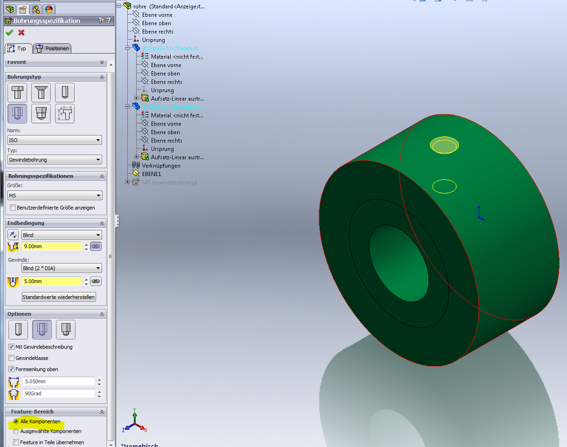Open Gewinde dropdown showing Blind (2 * DIA)

62,268
